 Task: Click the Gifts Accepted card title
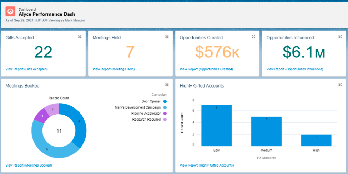[20, 38]
